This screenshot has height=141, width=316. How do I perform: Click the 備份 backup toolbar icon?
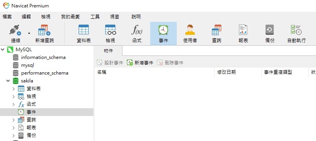point(269,33)
